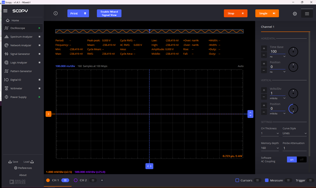Open vertical Position mVolts unit dropdown
316x188 pixels.
pyautogui.click(x=278, y=114)
